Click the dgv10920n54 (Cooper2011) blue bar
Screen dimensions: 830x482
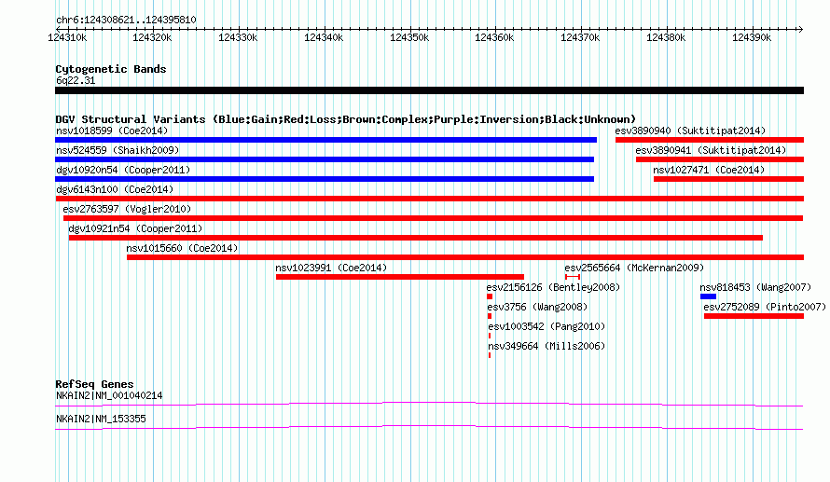pos(325,179)
